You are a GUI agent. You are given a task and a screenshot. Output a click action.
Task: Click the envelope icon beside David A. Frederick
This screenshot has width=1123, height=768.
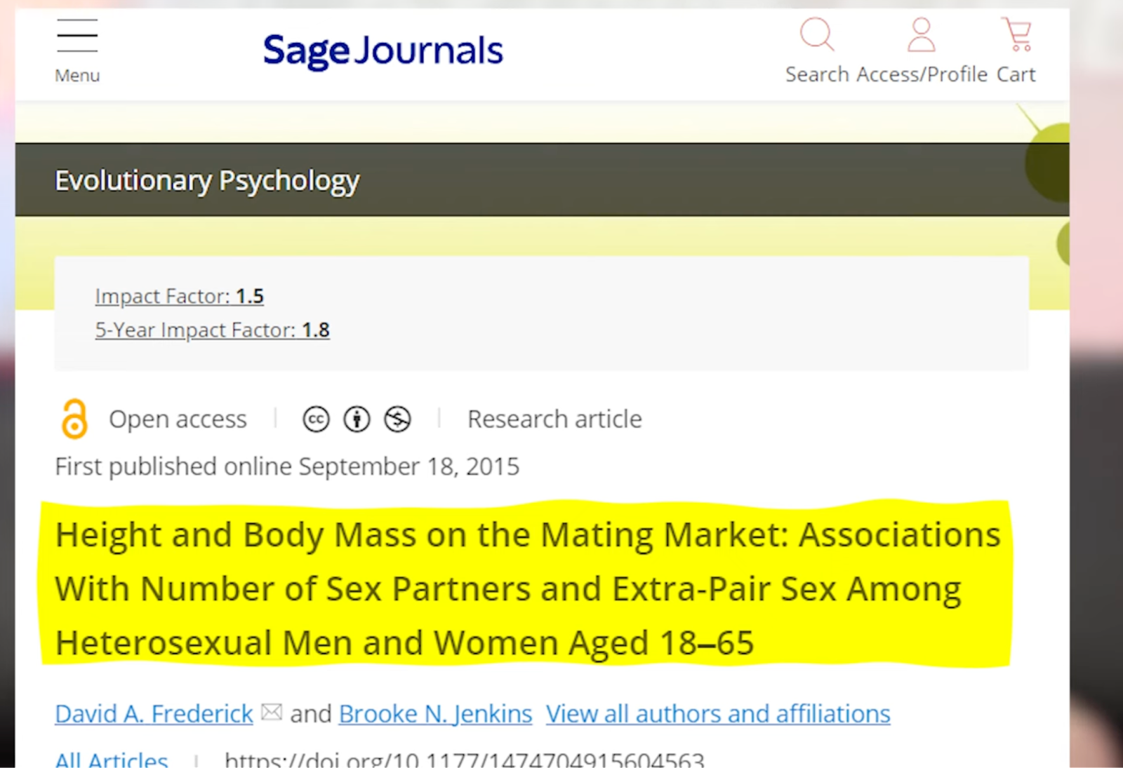pyautogui.click(x=272, y=713)
